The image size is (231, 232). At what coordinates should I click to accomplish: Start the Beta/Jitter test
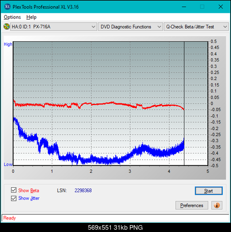209,191
